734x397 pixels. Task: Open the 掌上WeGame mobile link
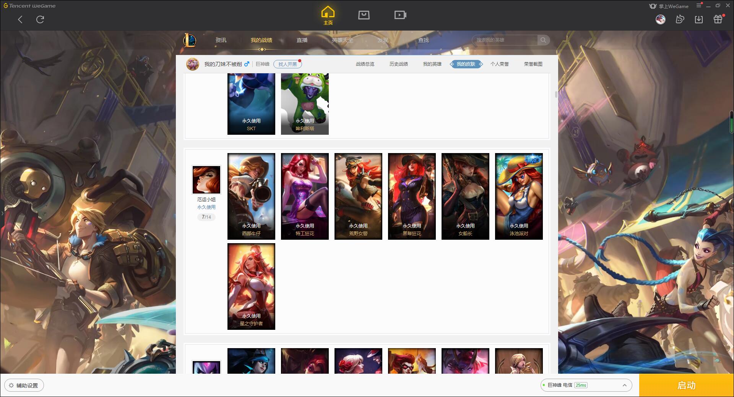coord(669,6)
